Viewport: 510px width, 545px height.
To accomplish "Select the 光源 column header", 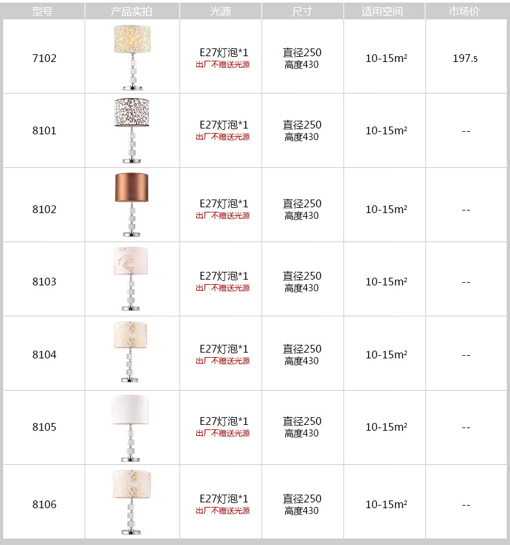I will 221,11.
